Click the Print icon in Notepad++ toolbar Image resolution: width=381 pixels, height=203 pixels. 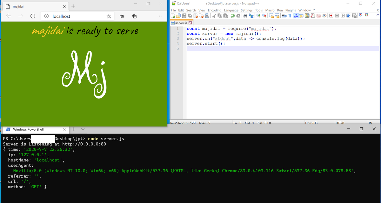(x=207, y=15)
